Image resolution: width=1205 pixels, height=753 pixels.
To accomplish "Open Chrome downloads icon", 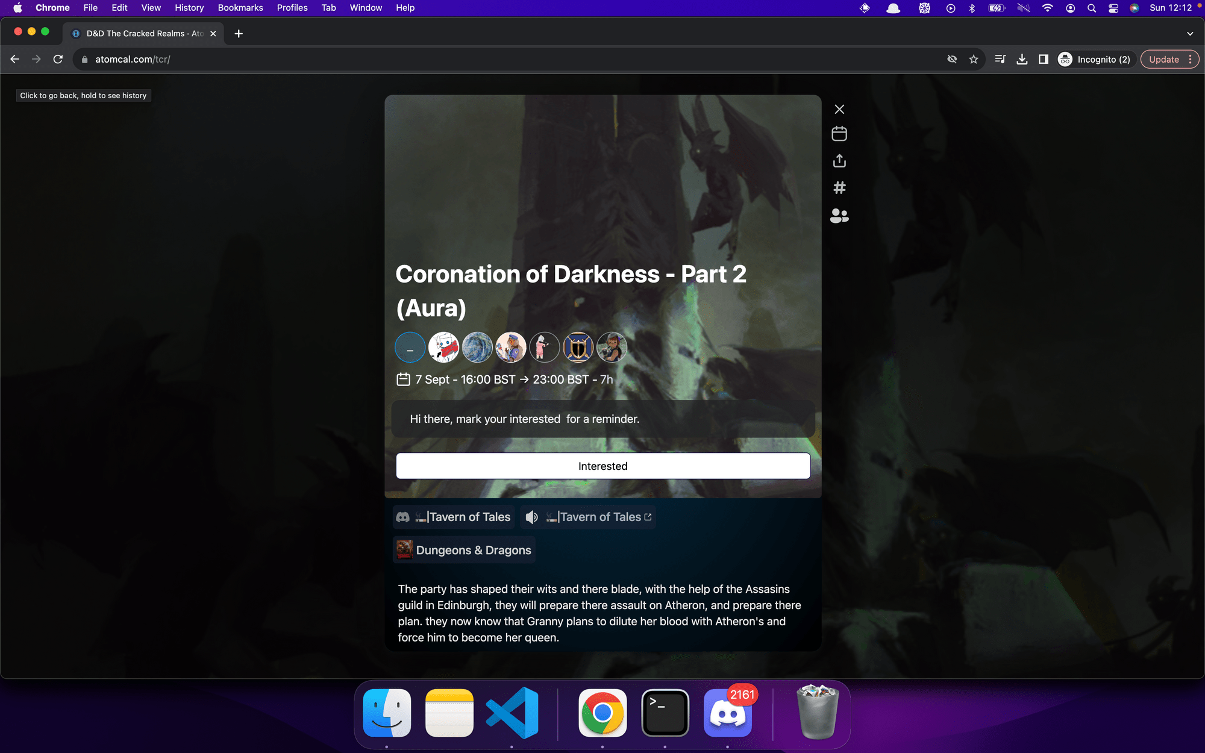I will (x=1022, y=59).
